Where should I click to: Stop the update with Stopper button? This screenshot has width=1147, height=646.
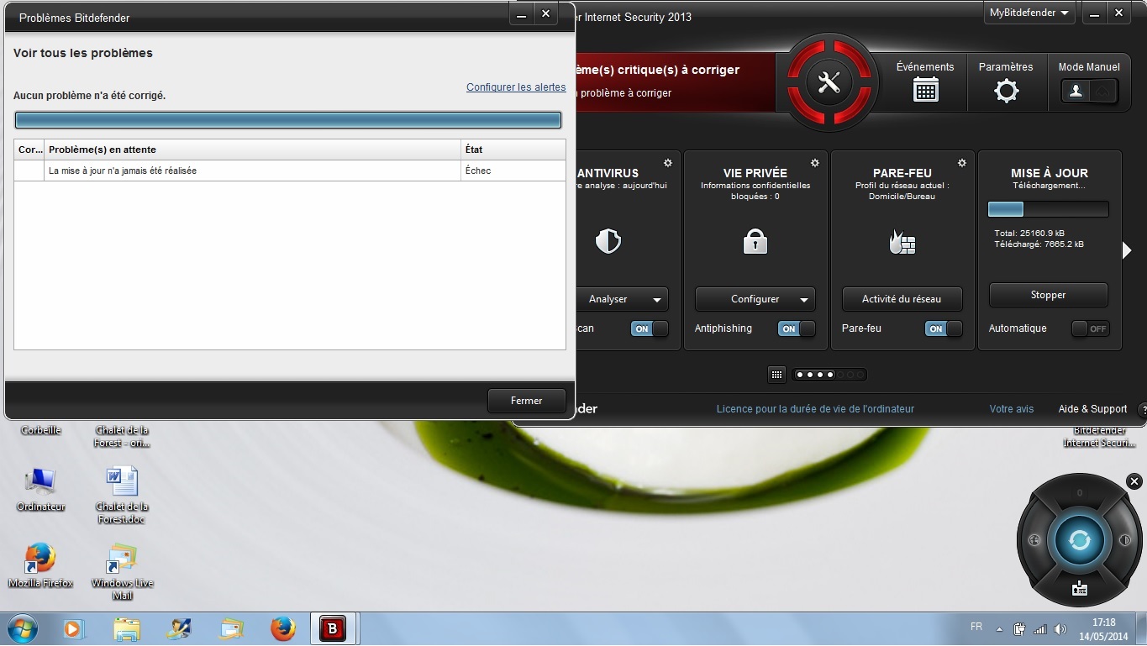pyautogui.click(x=1048, y=295)
